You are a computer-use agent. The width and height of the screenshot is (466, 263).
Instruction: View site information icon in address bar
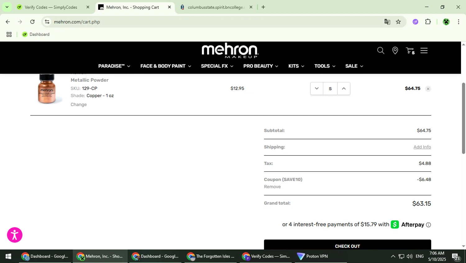pyautogui.click(x=47, y=22)
